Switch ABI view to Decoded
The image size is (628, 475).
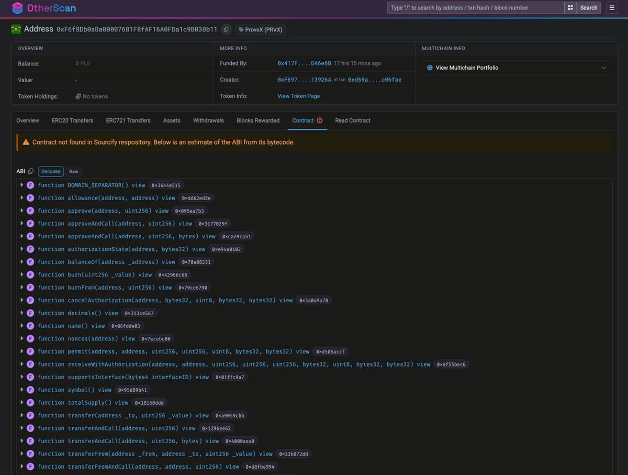51,171
